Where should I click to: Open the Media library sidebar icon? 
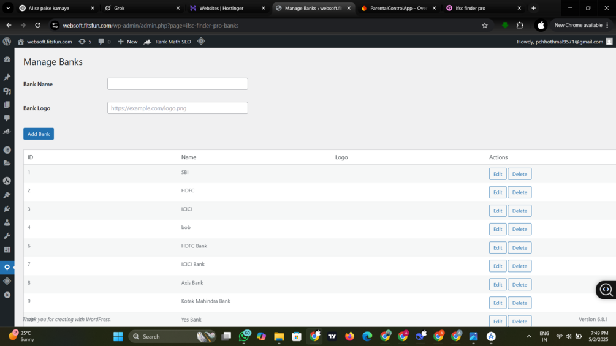point(7,91)
